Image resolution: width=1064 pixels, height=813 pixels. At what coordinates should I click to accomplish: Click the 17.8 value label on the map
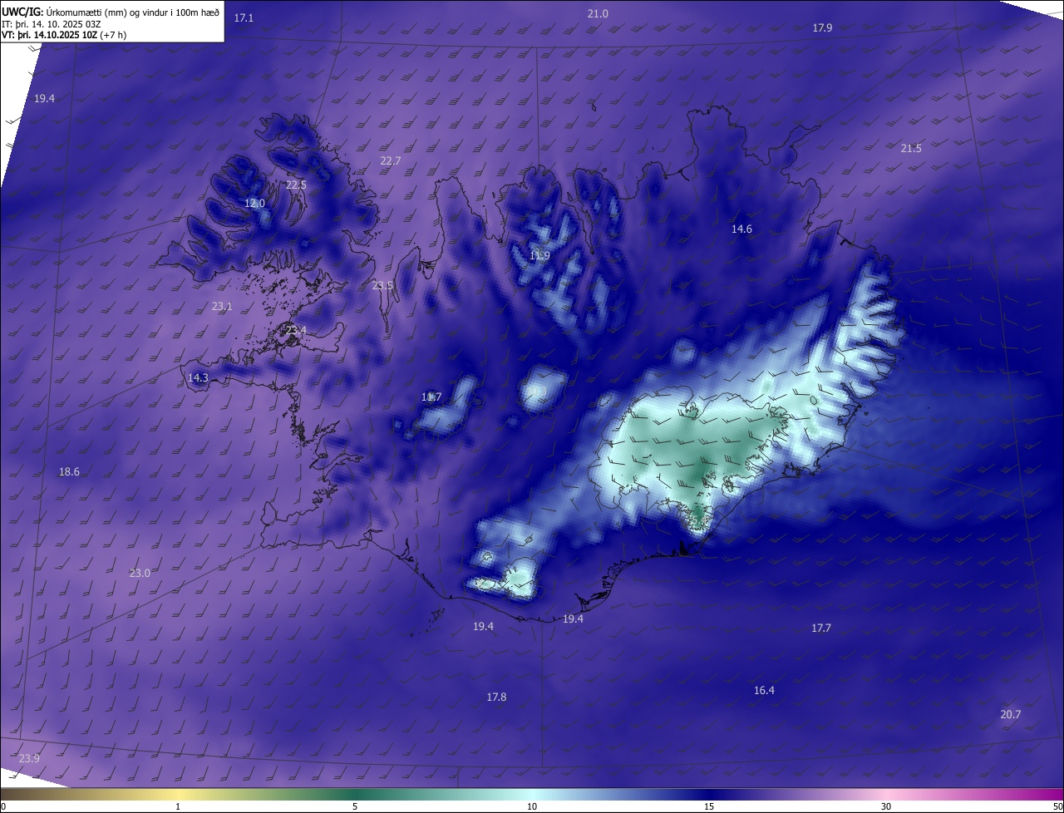click(x=496, y=697)
